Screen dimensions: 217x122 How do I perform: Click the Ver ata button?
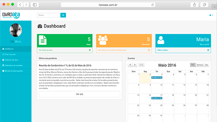pos(79,94)
